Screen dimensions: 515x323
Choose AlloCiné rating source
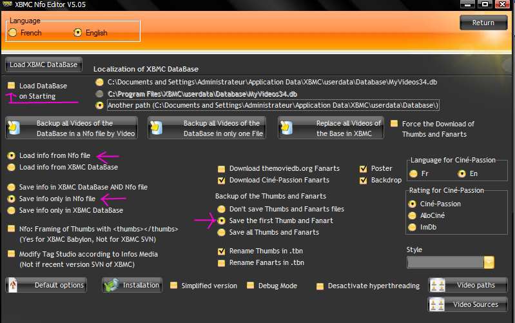coord(413,215)
